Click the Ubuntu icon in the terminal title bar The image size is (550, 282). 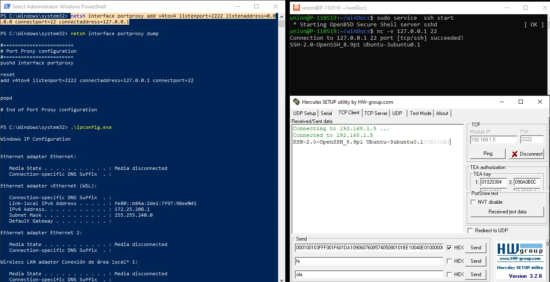pos(296,7)
